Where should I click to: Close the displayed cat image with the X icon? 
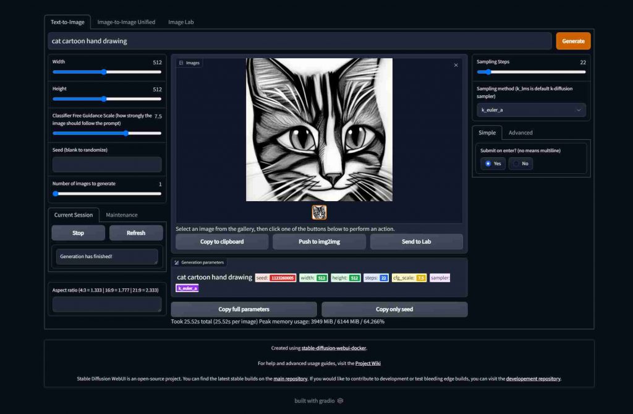456,64
